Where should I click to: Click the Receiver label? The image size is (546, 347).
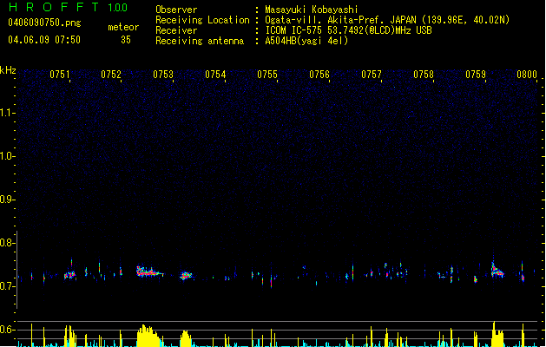(x=176, y=30)
